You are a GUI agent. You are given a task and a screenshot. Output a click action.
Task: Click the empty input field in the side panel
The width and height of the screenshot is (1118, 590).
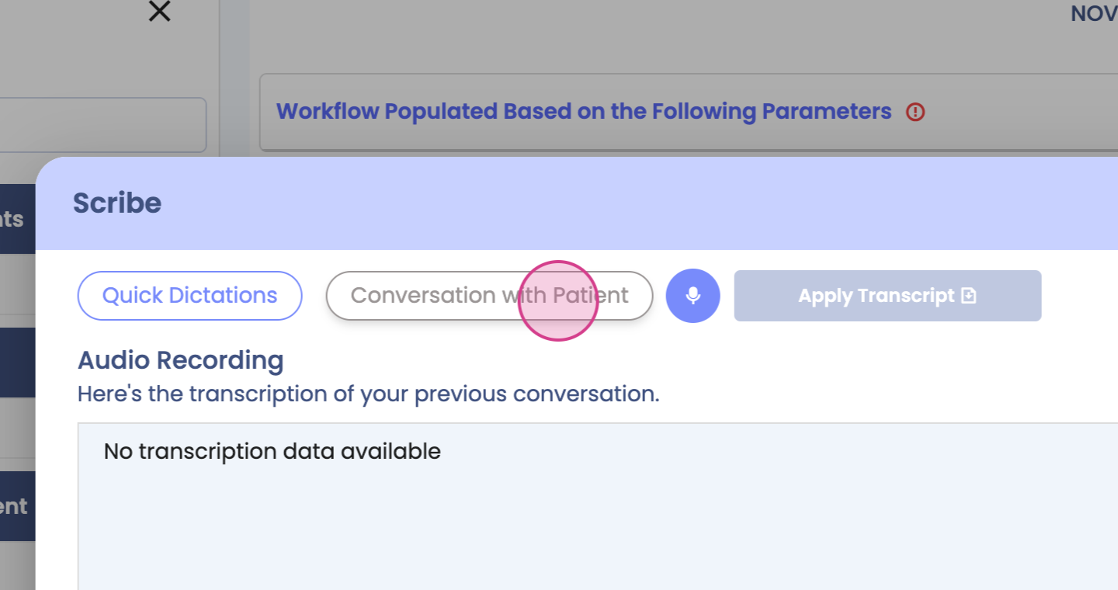click(103, 125)
